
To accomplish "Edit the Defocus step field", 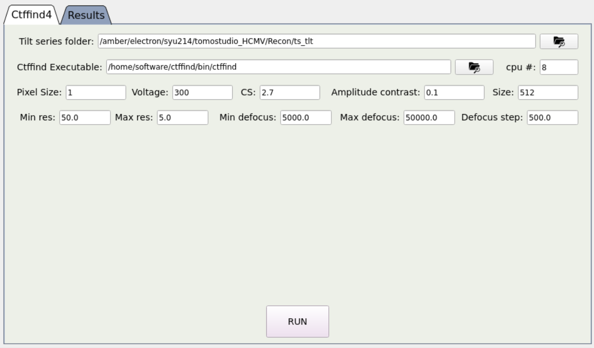I will tap(552, 118).
